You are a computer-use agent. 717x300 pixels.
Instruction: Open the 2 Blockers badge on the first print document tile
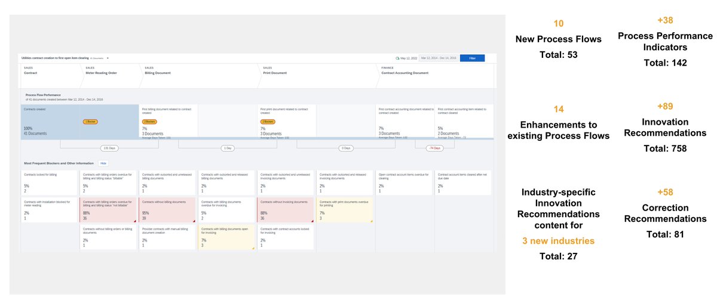[x=269, y=121]
